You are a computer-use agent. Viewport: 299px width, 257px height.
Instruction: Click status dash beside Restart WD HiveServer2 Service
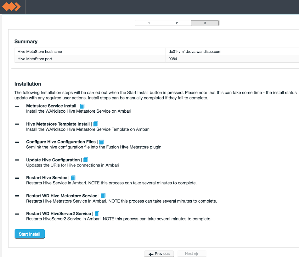[17, 214]
